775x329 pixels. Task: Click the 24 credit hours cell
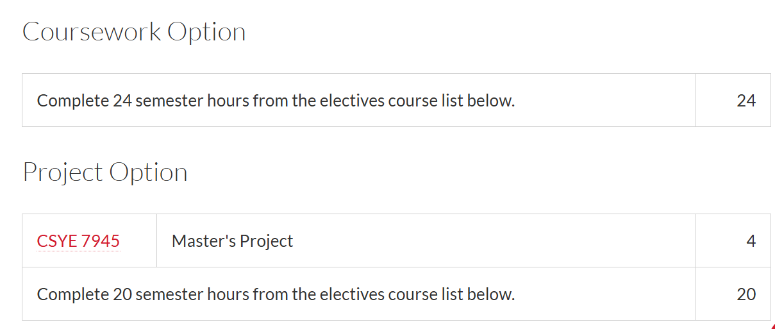click(733, 100)
